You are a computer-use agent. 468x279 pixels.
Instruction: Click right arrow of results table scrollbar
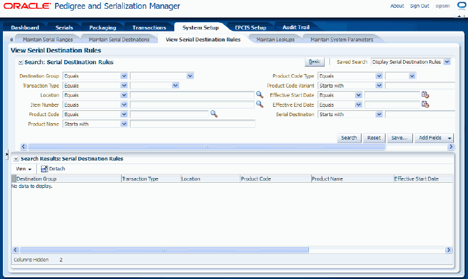pyautogui.click(x=448, y=250)
